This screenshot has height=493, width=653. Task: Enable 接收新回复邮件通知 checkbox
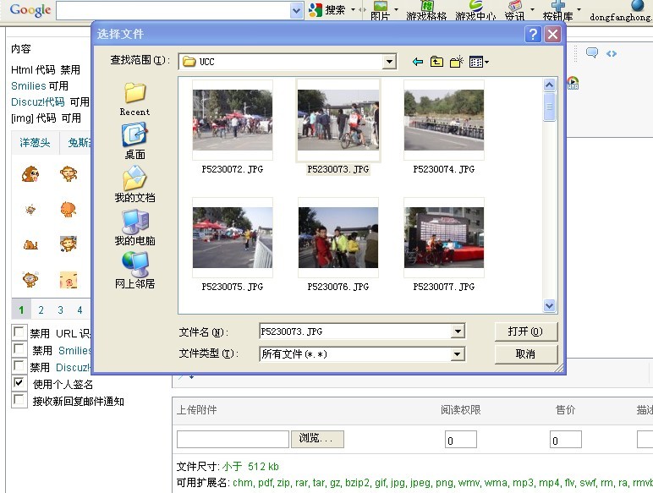click(x=19, y=401)
